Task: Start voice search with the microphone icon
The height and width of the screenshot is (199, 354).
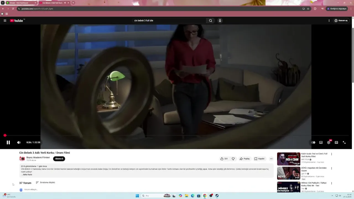Action: tap(220, 20)
